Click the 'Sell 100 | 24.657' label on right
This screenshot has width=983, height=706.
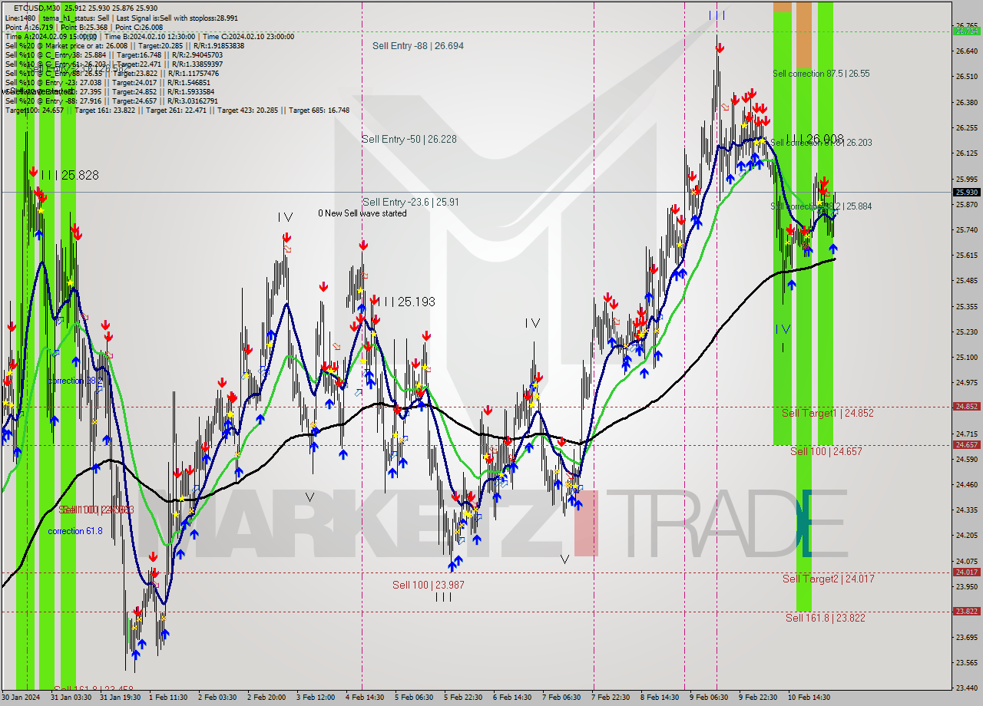coord(826,451)
